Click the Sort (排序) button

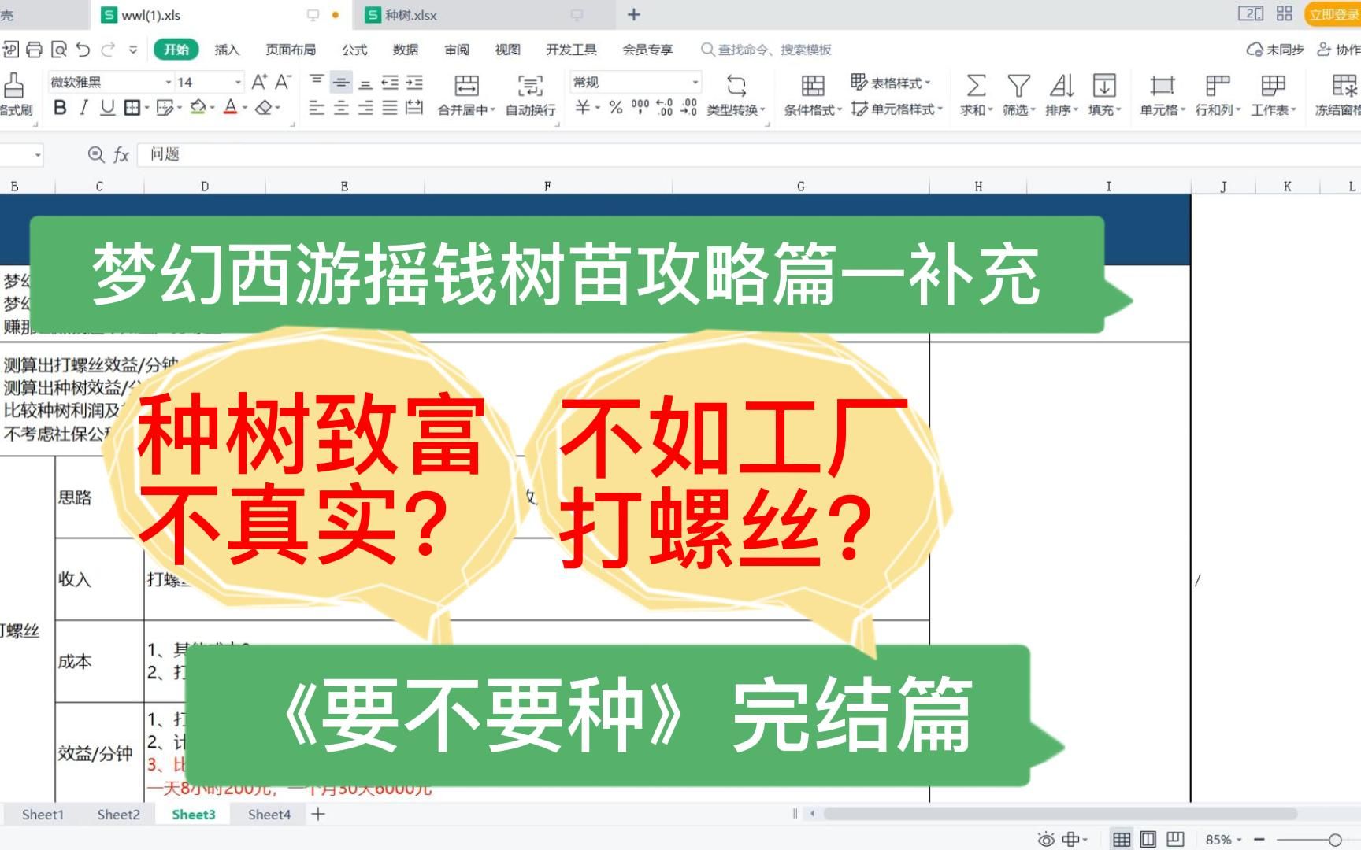(x=1062, y=94)
